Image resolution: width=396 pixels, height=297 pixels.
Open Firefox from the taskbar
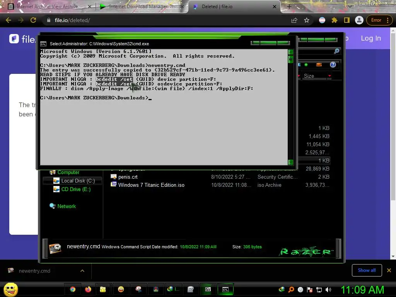(88, 289)
